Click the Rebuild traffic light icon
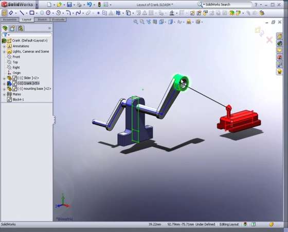The height and width of the screenshot is (232, 288). pos(99,5)
